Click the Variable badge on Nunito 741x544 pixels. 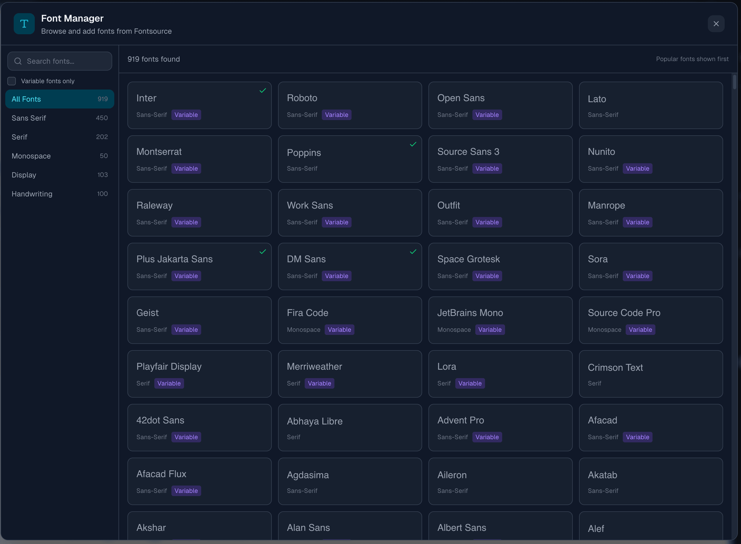point(638,168)
